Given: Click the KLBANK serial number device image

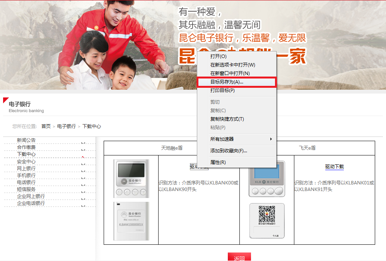Looking at the screenshot, I should coord(131,221).
